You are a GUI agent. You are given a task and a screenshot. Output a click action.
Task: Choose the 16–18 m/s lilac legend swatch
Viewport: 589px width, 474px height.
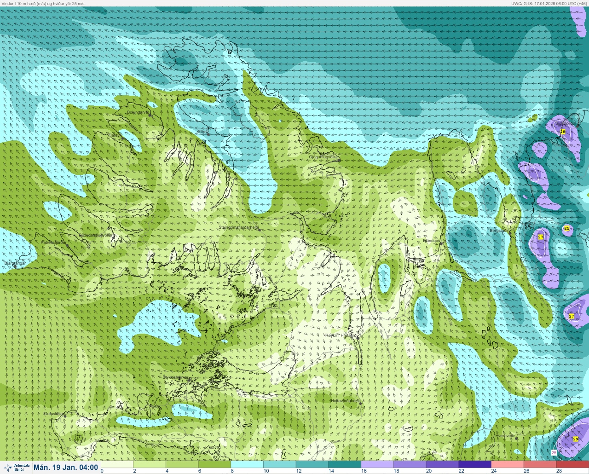coord(377,464)
